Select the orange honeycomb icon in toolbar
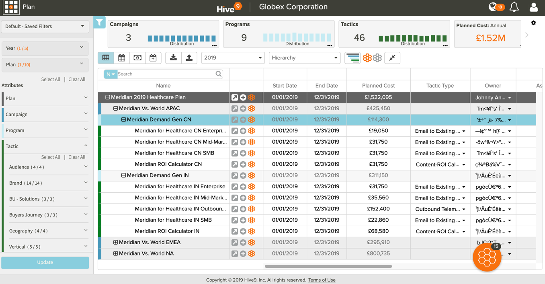545x284 pixels. pyautogui.click(x=367, y=58)
